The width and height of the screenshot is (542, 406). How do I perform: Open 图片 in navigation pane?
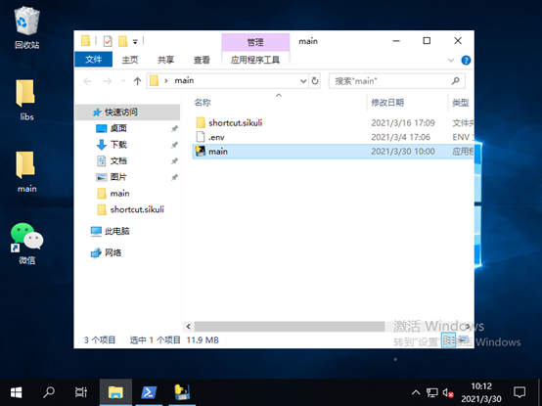(118, 177)
